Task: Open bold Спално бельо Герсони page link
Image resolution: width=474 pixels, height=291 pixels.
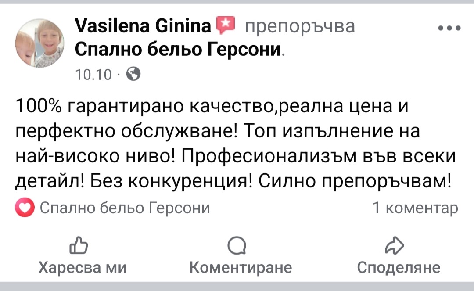Action: tap(178, 50)
